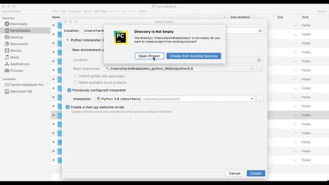This screenshot has height=185, width=329.
Task: Sort Finder list by Name column
Action: (56, 17)
